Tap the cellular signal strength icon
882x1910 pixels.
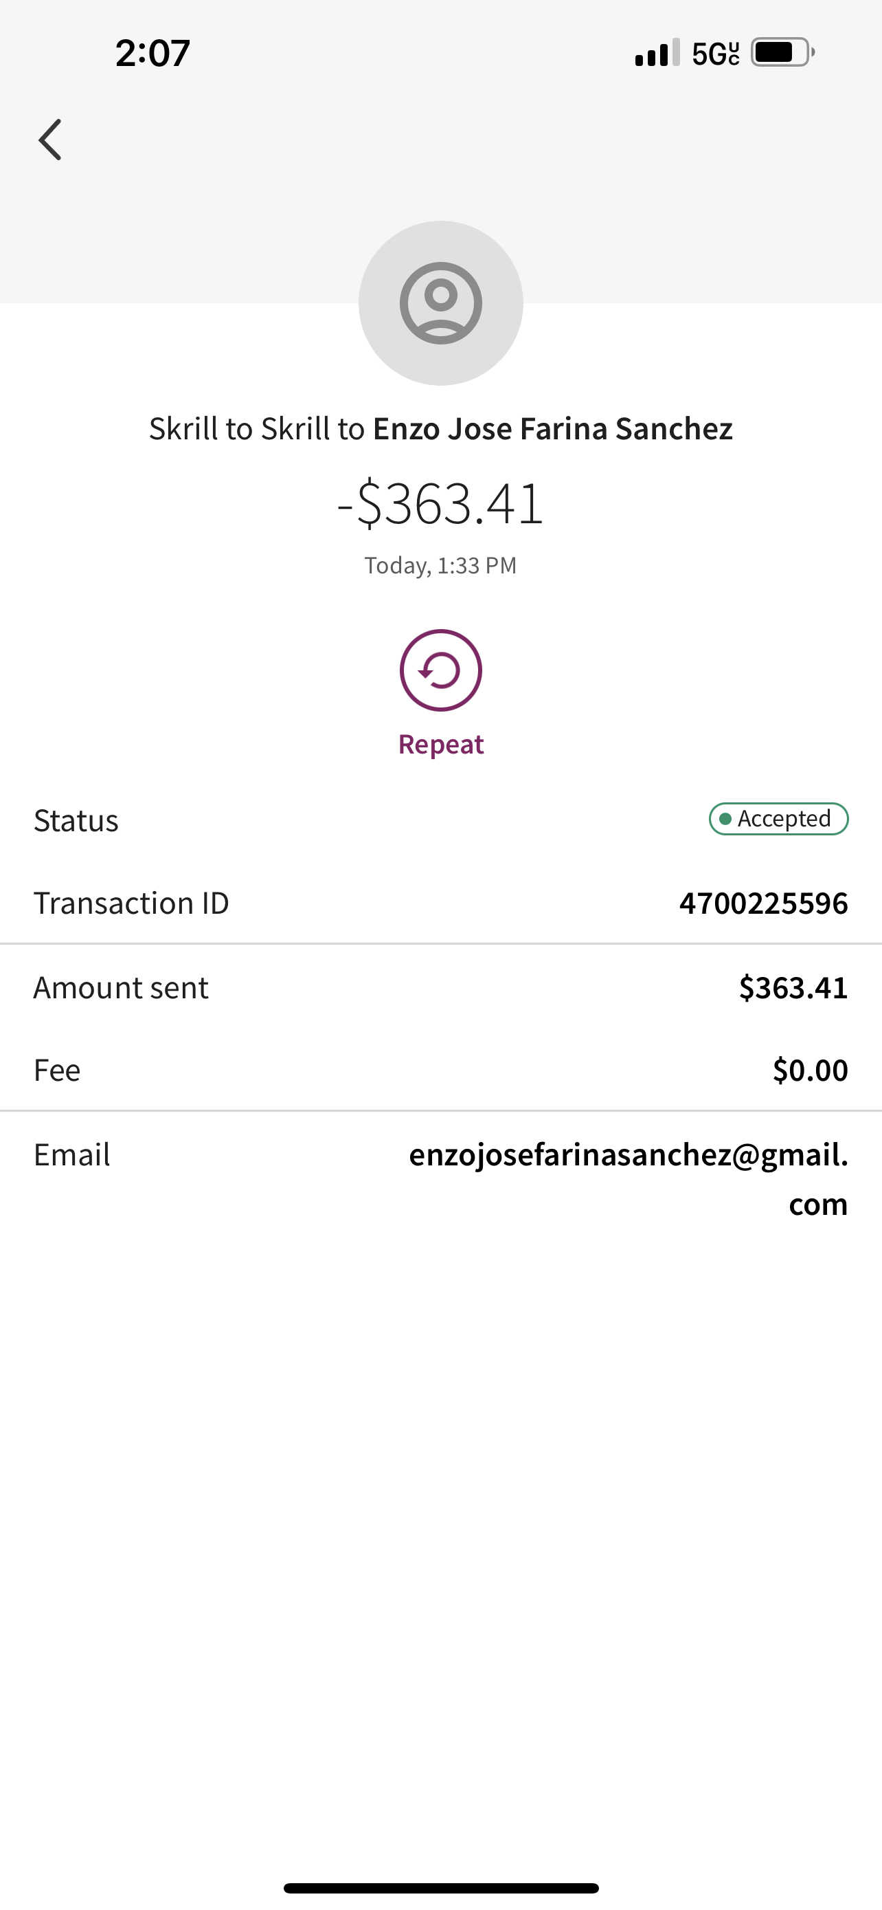coord(656,54)
